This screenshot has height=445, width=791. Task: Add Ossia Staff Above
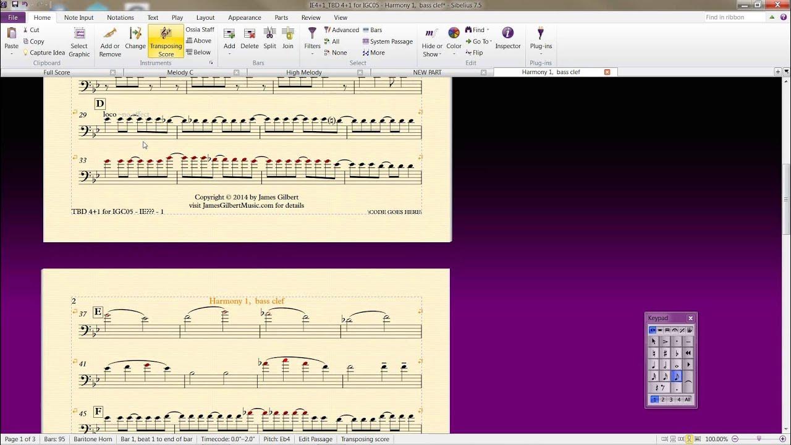click(x=198, y=41)
